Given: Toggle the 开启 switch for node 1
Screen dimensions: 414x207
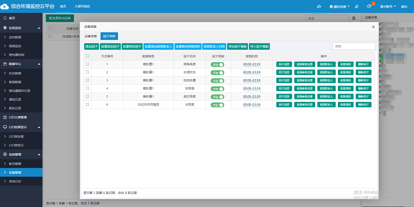Looking at the screenshot, I should 217,64.
